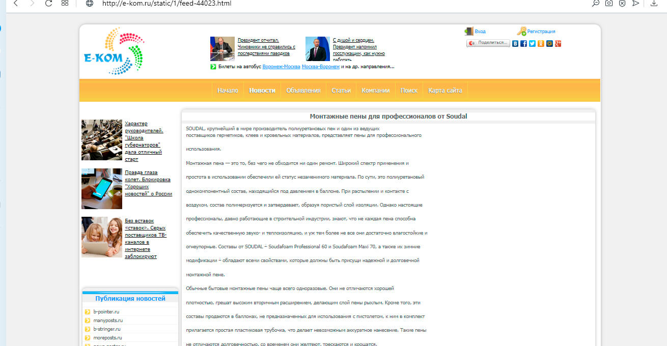Share via Twitter icon
Screen dimensions: 667x346
[x=532, y=44]
